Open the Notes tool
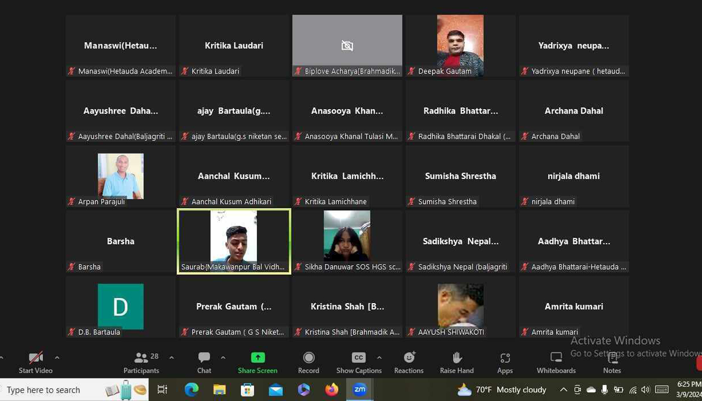This screenshot has width=702, height=401. [612, 362]
